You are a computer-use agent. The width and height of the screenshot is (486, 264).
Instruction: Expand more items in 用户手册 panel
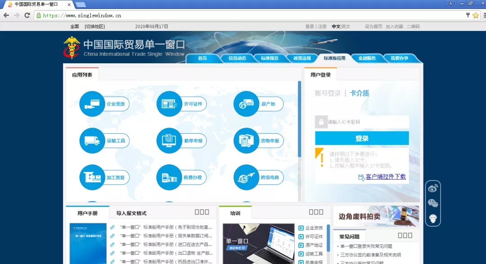[x=202, y=212]
